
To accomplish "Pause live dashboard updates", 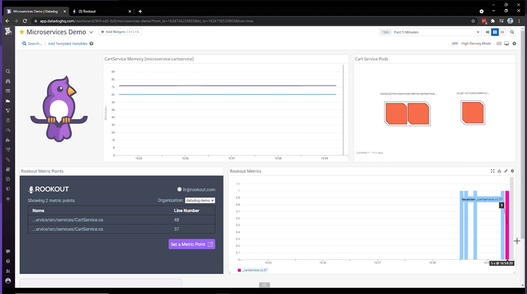I will tap(495, 32).
